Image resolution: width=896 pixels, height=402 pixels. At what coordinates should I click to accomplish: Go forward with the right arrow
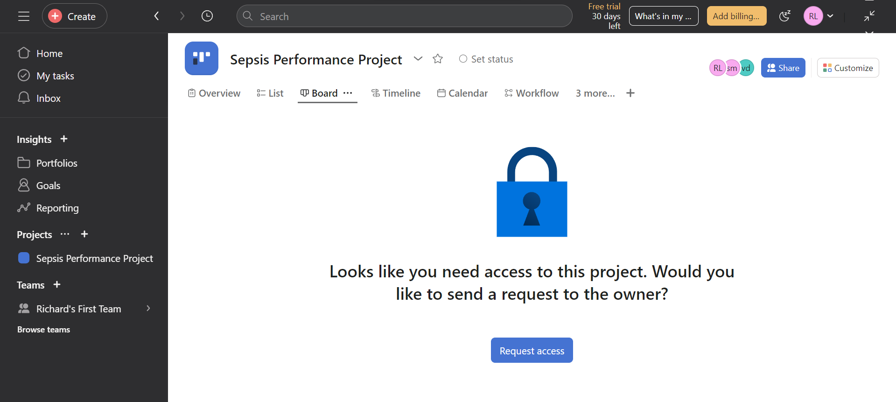tap(182, 16)
